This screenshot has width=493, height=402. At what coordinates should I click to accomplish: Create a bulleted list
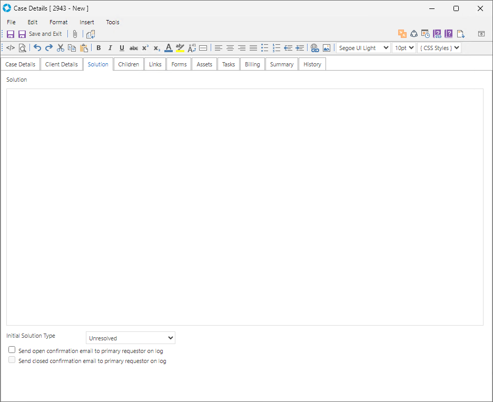[x=265, y=48]
